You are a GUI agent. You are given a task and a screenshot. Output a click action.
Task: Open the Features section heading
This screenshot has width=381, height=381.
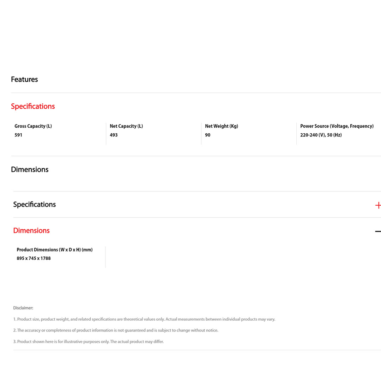(24, 79)
